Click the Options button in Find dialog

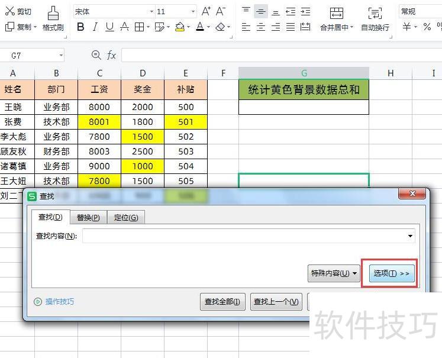tap(390, 273)
